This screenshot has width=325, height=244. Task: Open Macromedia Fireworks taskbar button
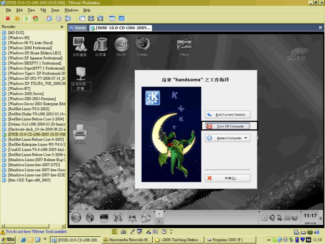pos(128,240)
